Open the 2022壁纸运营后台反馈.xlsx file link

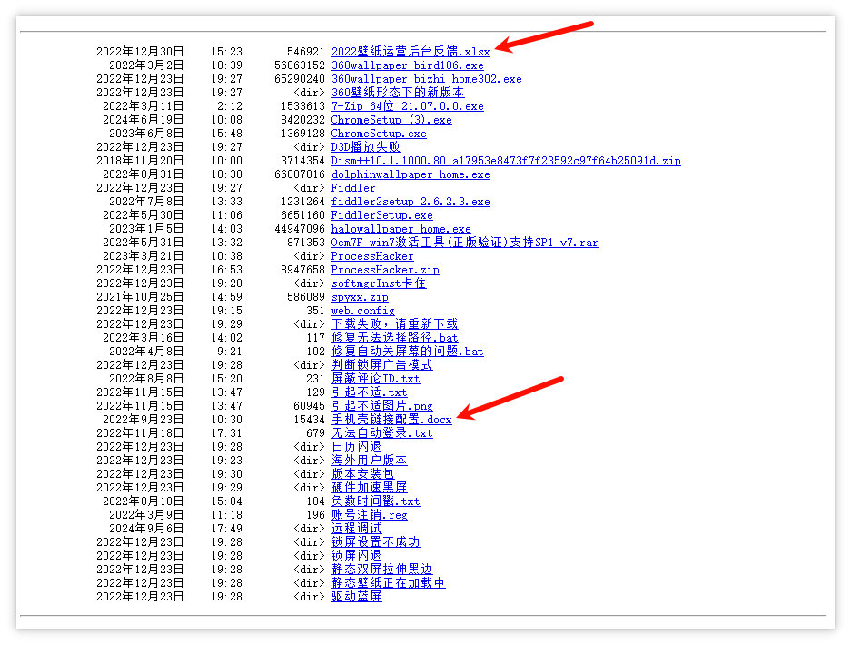410,52
